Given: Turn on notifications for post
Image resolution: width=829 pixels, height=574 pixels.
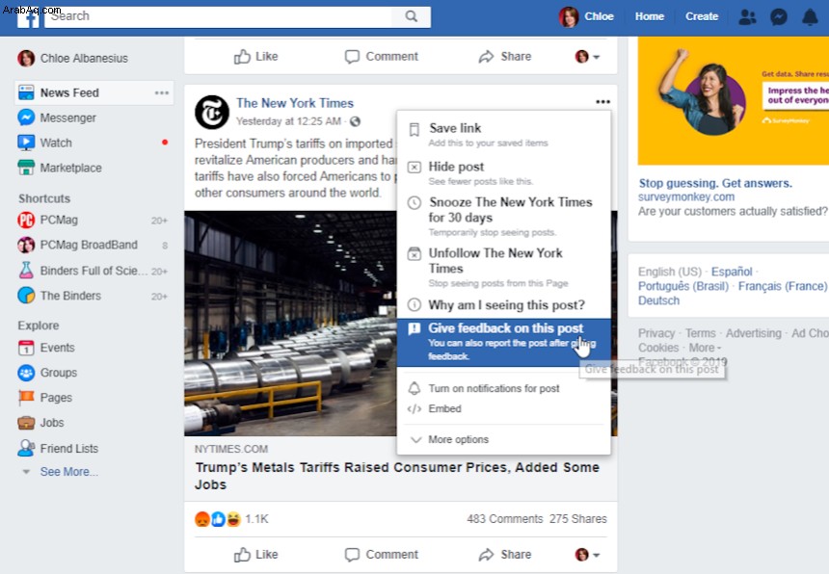Looking at the screenshot, I should click(x=504, y=388).
